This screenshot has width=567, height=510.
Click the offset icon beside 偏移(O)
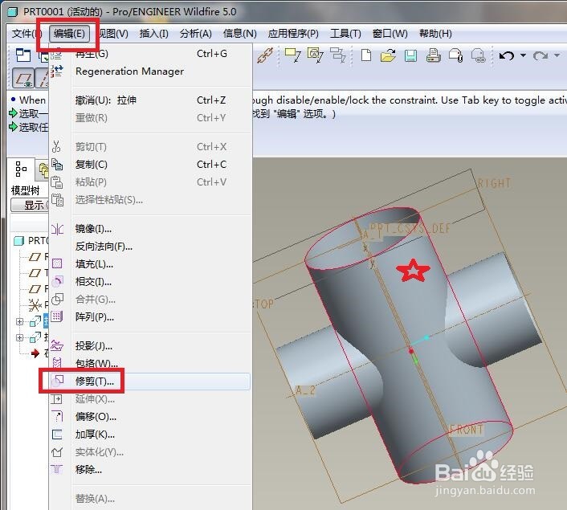point(57,416)
